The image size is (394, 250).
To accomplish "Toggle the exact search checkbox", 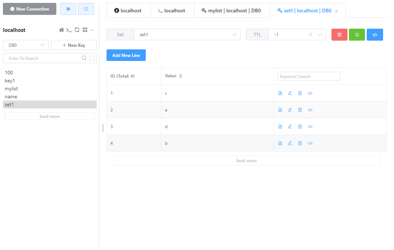I will (92, 58).
